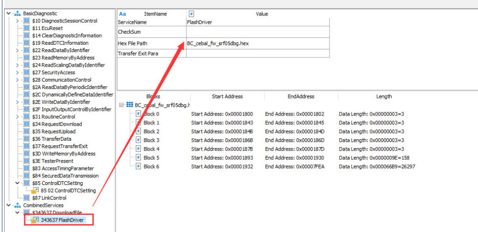Expand the $10 DiagnosticSessionControl node

click(18, 21)
